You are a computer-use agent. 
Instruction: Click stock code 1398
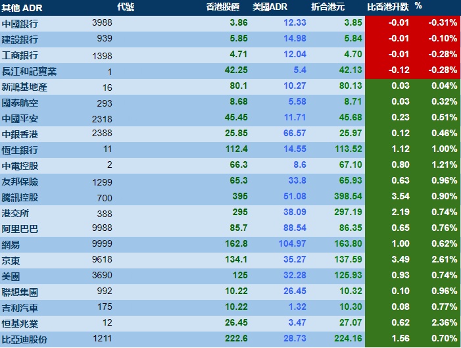click(102, 56)
